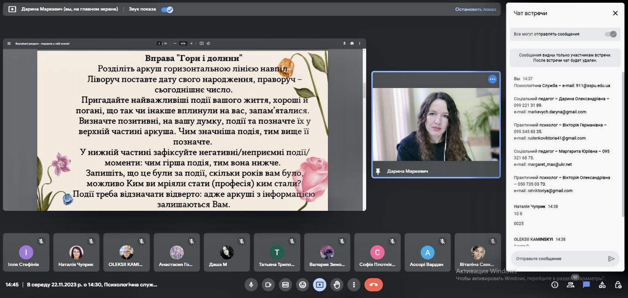Open the activities panel
The image size is (628, 298).
602,285
